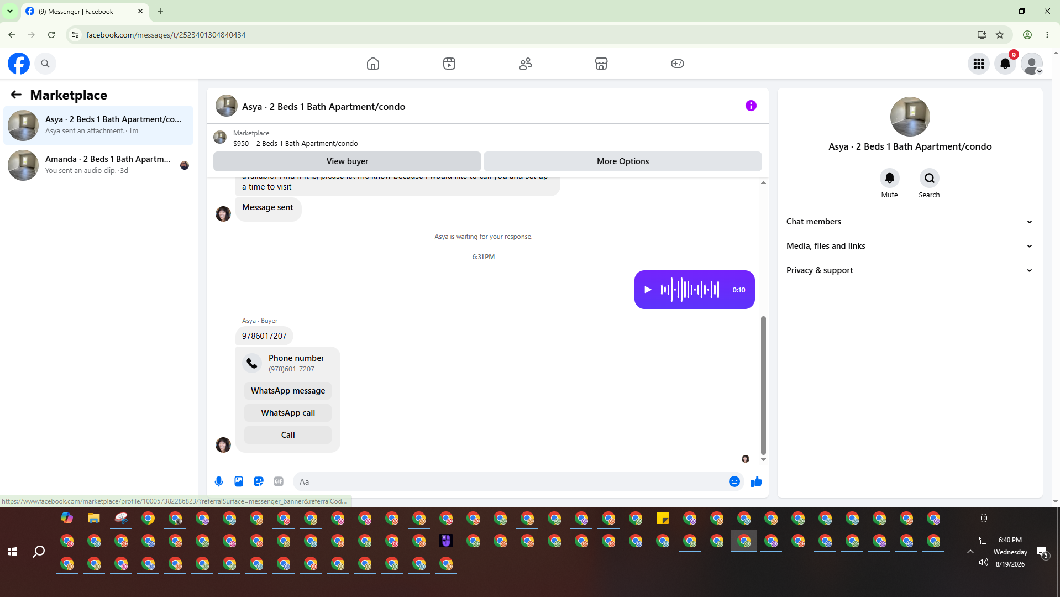Image resolution: width=1060 pixels, height=597 pixels.
Task: Open File Explorer from the taskbar
Action: point(94,518)
